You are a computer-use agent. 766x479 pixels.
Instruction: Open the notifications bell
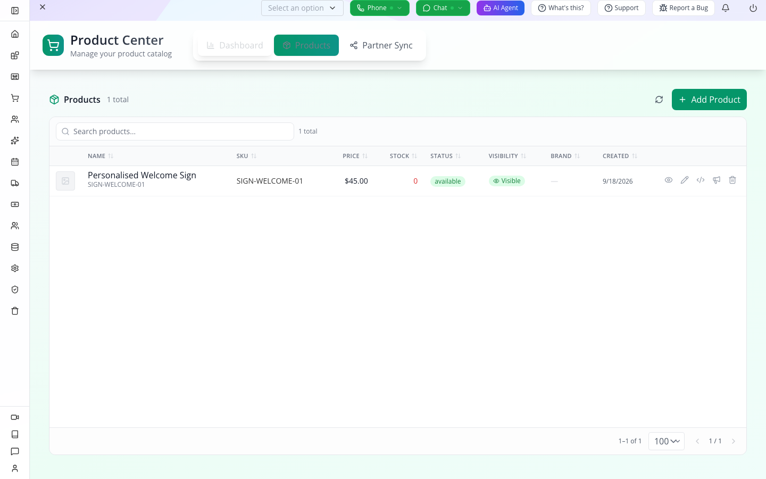(726, 8)
